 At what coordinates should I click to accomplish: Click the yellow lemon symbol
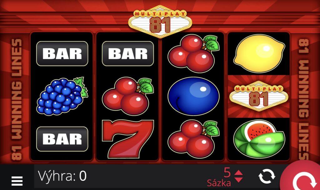pos(259,54)
